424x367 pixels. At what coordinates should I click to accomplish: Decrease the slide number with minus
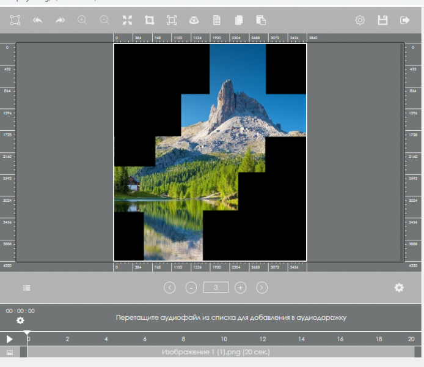[191, 287]
